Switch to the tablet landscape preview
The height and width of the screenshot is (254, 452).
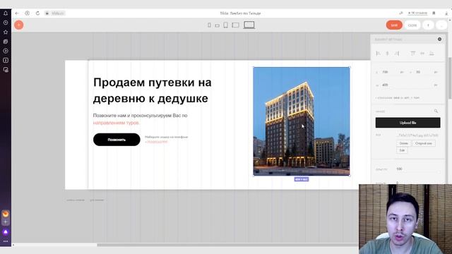(235, 25)
